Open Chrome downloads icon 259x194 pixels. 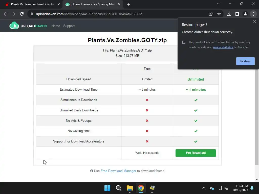pyautogui.click(x=229, y=14)
